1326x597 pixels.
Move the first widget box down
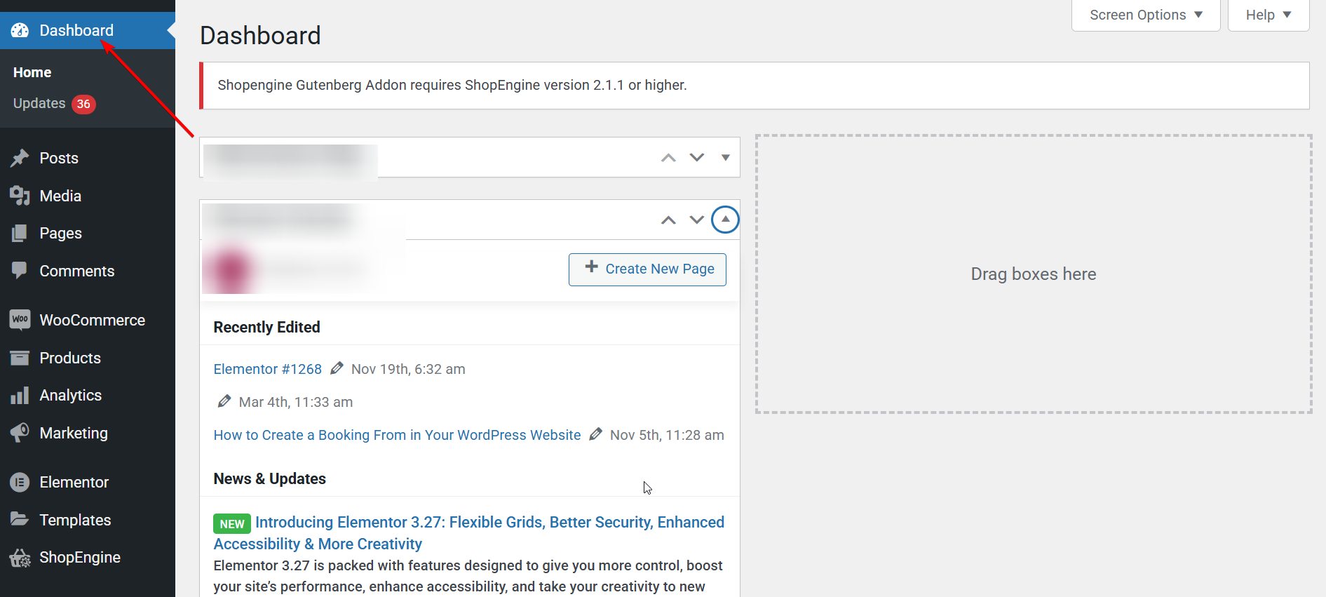[696, 158]
